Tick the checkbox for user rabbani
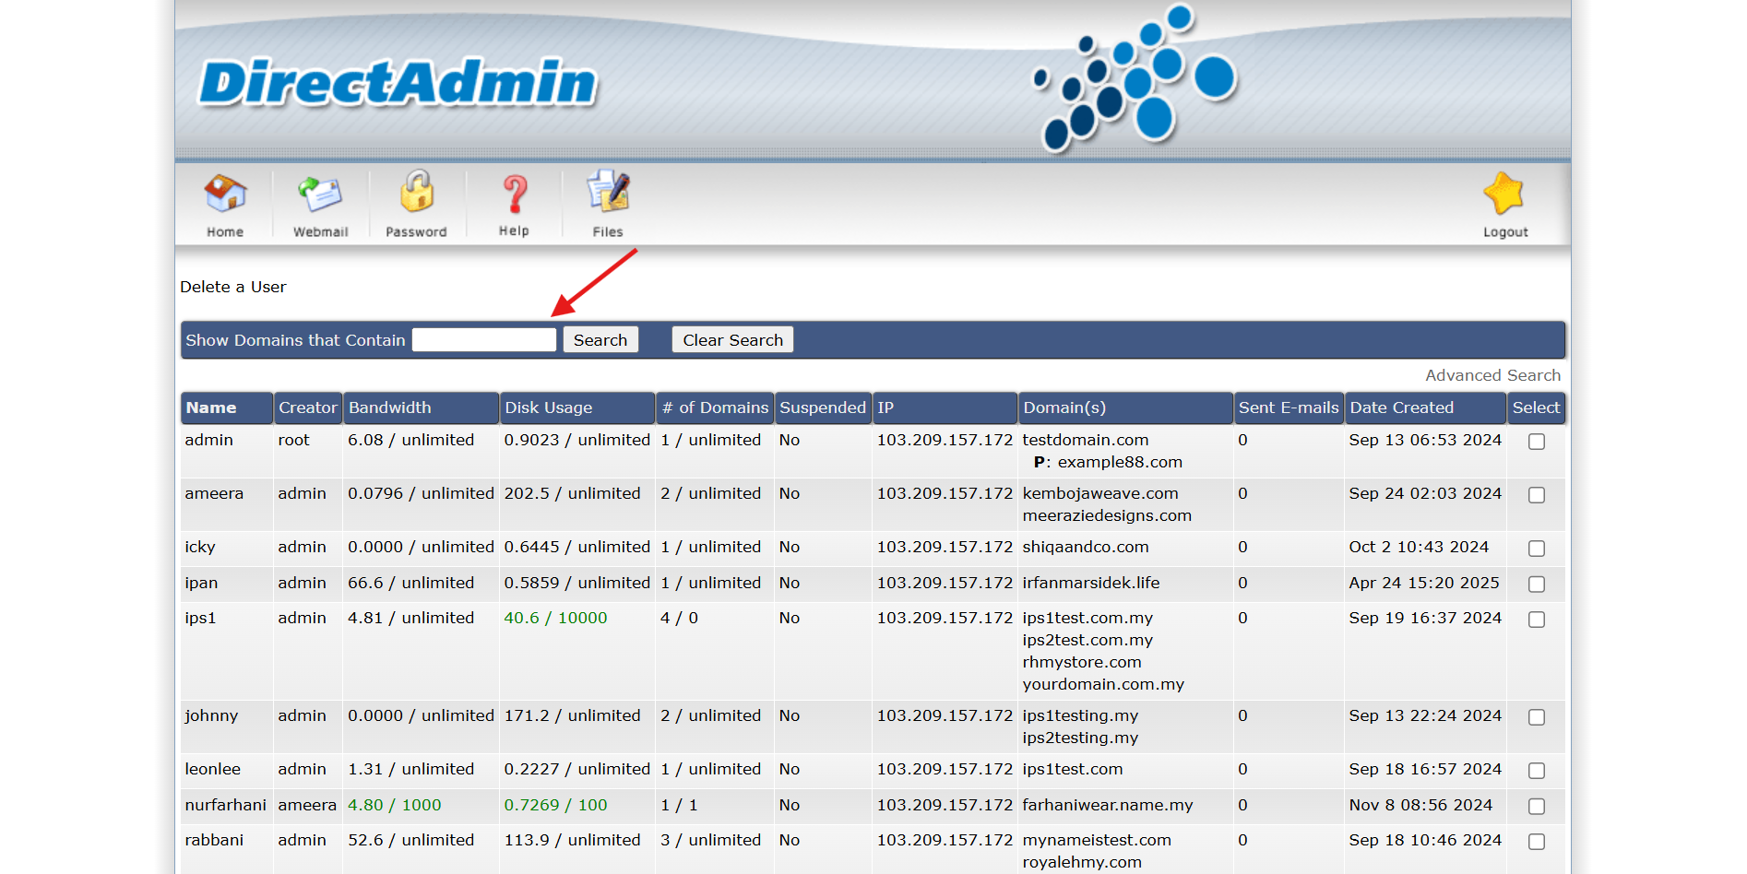1747x874 pixels. coord(1537,842)
